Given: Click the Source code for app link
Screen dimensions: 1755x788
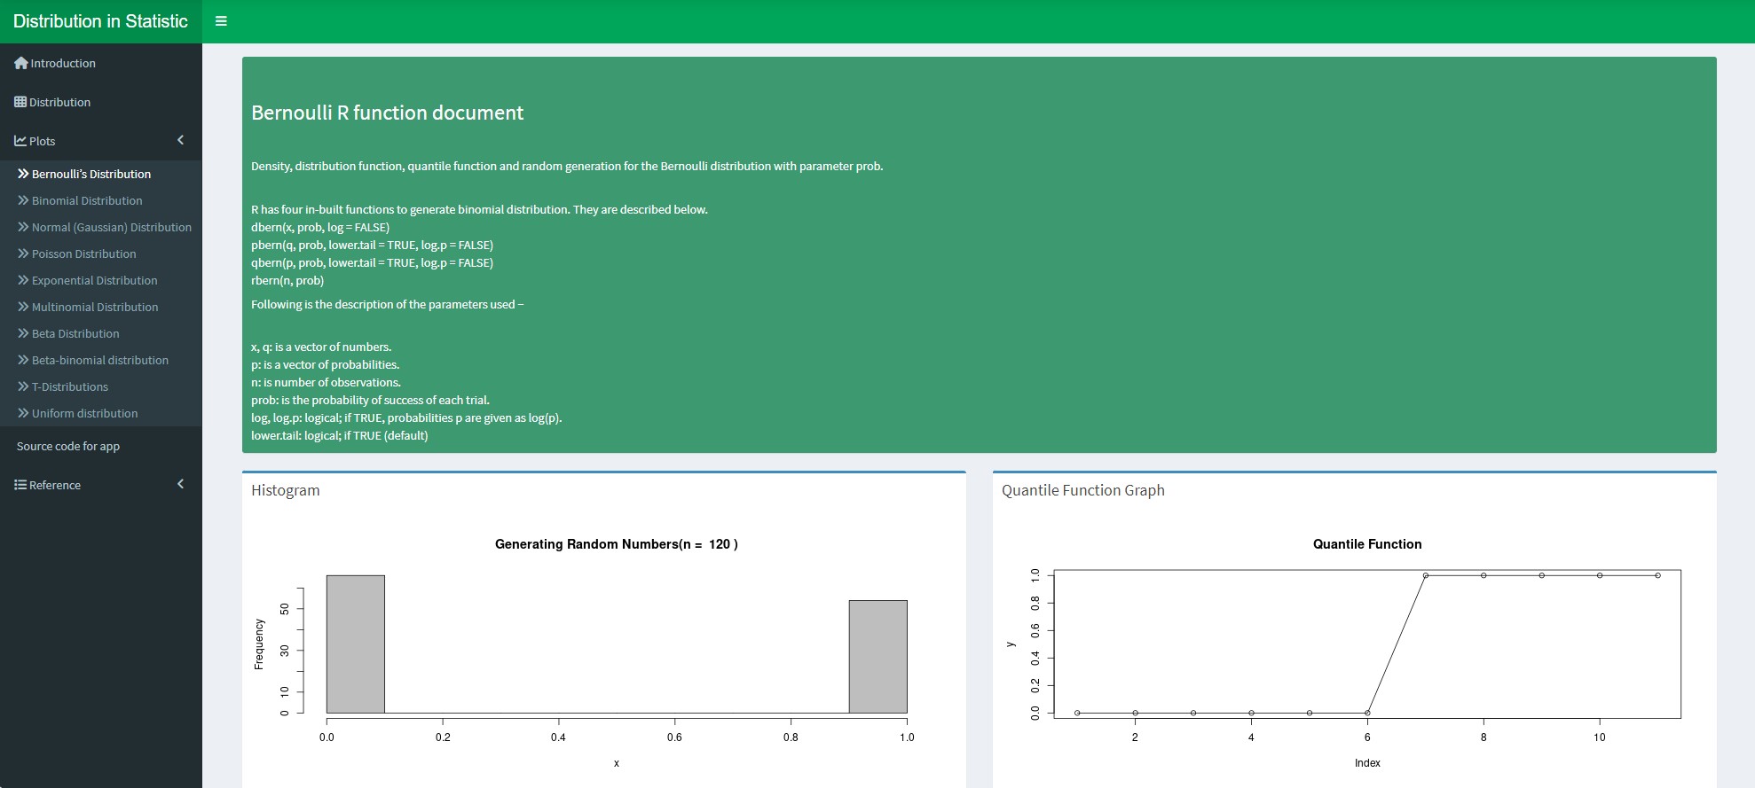Looking at the screenshot, I should coord(68,446).
